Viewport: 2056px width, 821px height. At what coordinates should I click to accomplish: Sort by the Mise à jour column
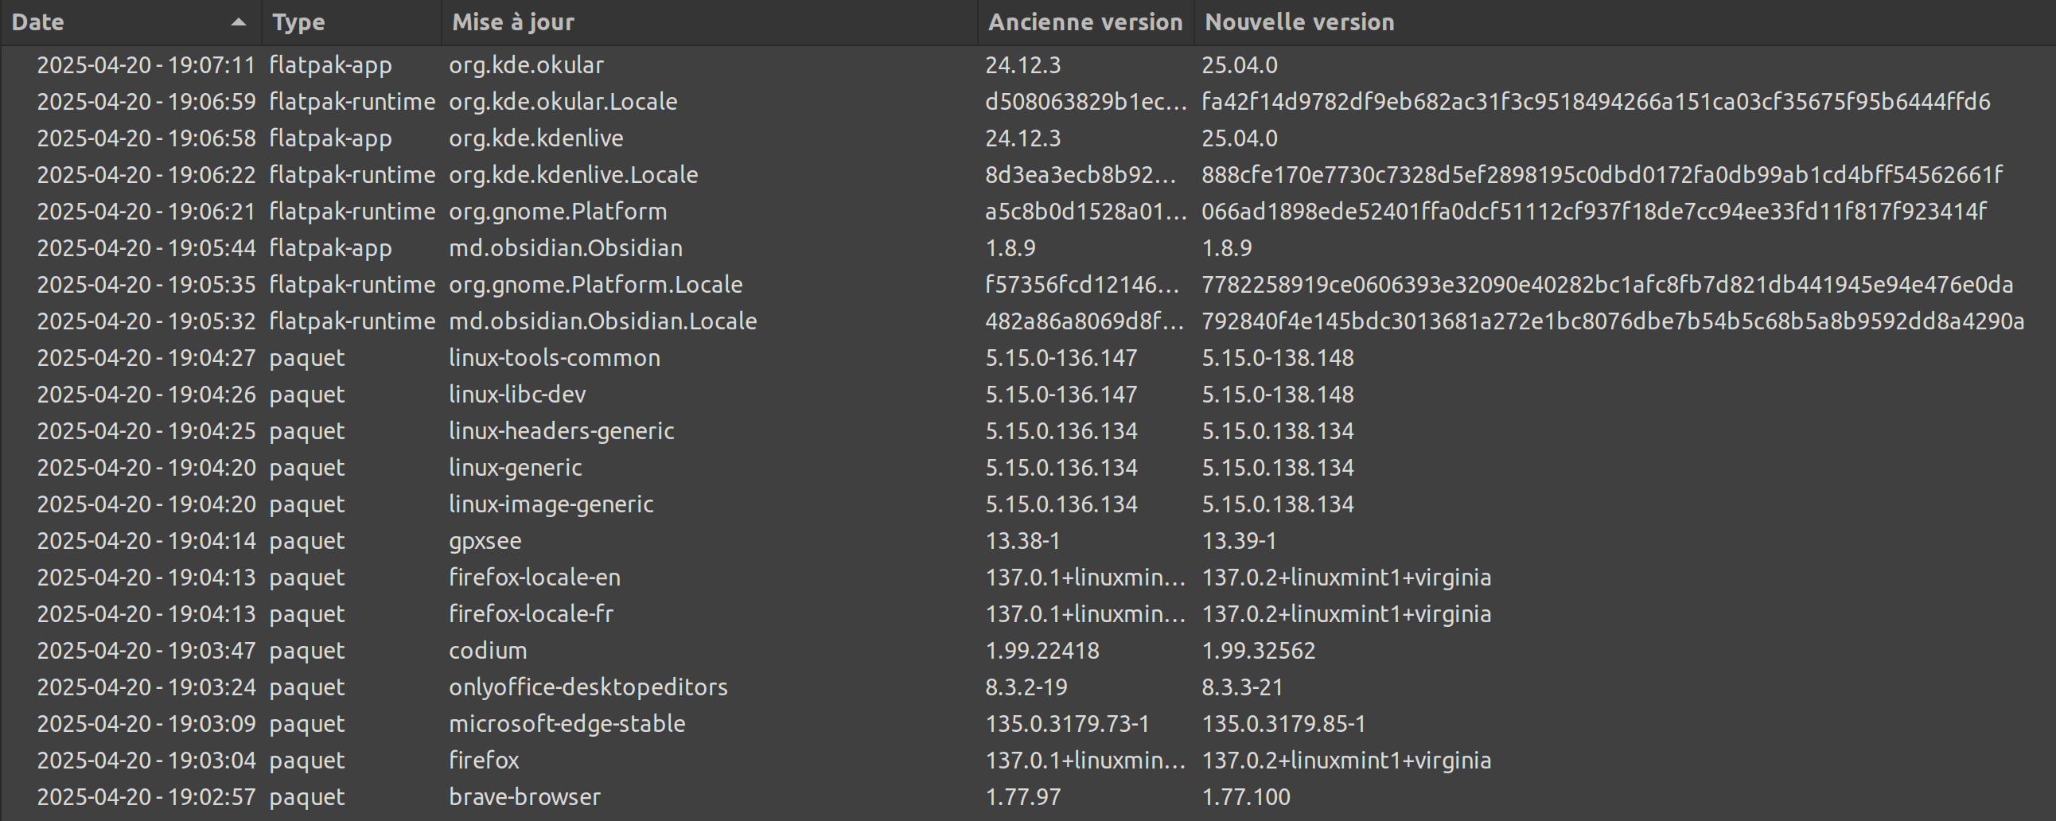pyautogui.click(x=512, y=22)
